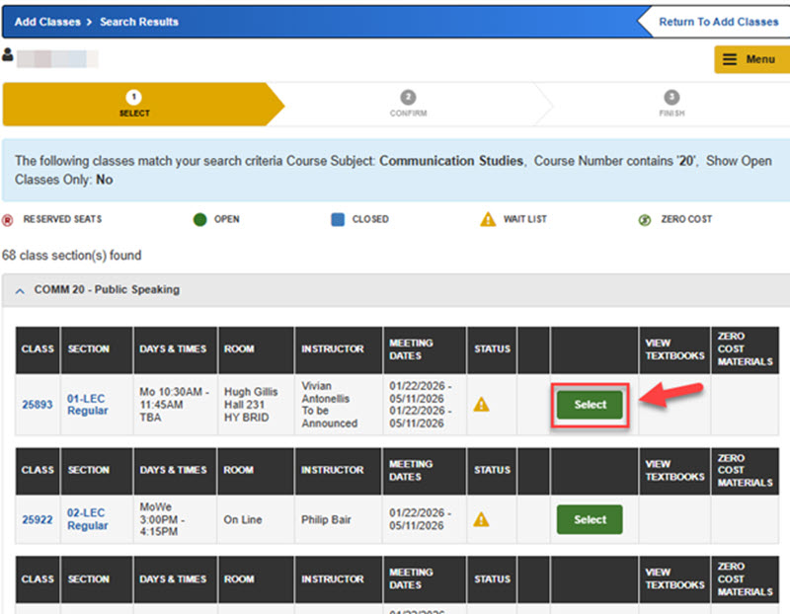The width and height of the screenshot is (790, 614).
Task: Click the person icon beside the student name
Action: [x=9, y=57]
